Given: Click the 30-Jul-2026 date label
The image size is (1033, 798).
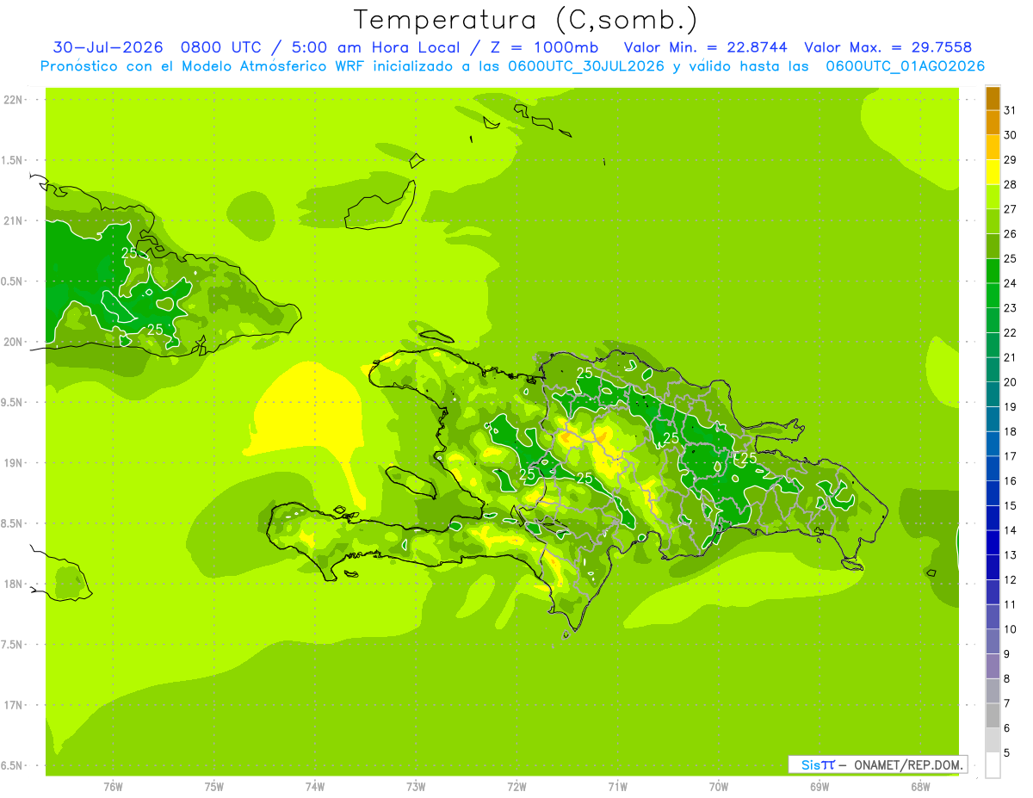Looking at the screenshot, I should click(x=108, y=47).
